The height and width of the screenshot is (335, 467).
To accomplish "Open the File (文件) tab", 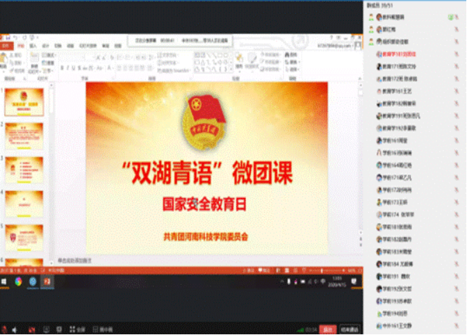I will [6, 46].
